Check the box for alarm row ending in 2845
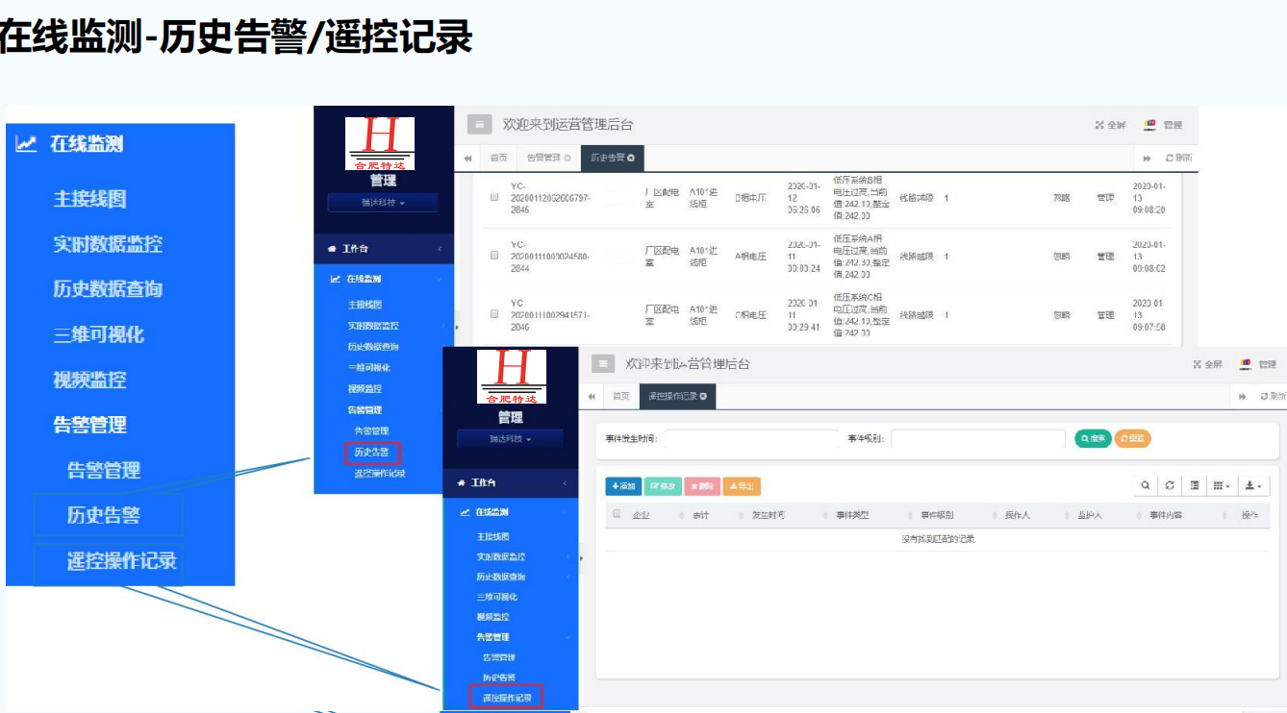The width and height of the screenshot is (1287, 713). coord(494,197)
